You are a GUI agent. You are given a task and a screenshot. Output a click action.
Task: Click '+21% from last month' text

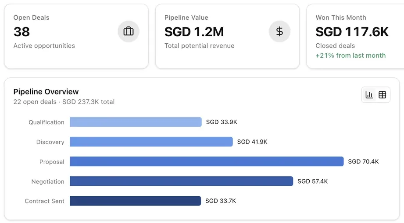coord(350,56)
